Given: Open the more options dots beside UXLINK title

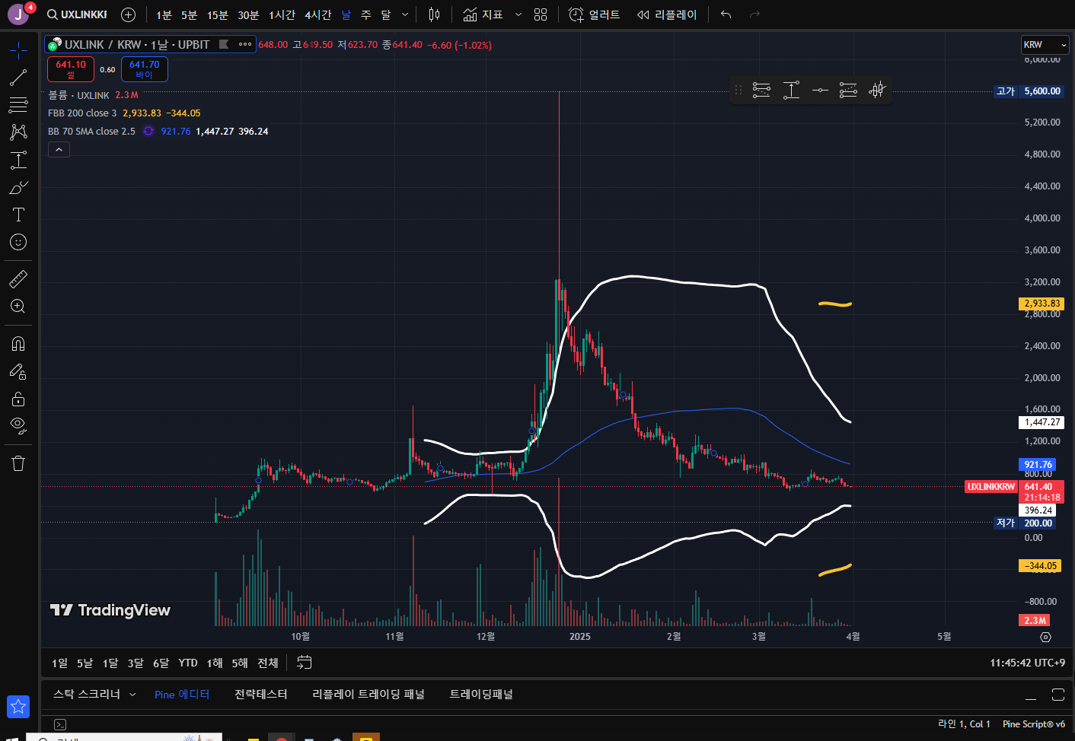Looking at the screenshot, I should 245,44.
